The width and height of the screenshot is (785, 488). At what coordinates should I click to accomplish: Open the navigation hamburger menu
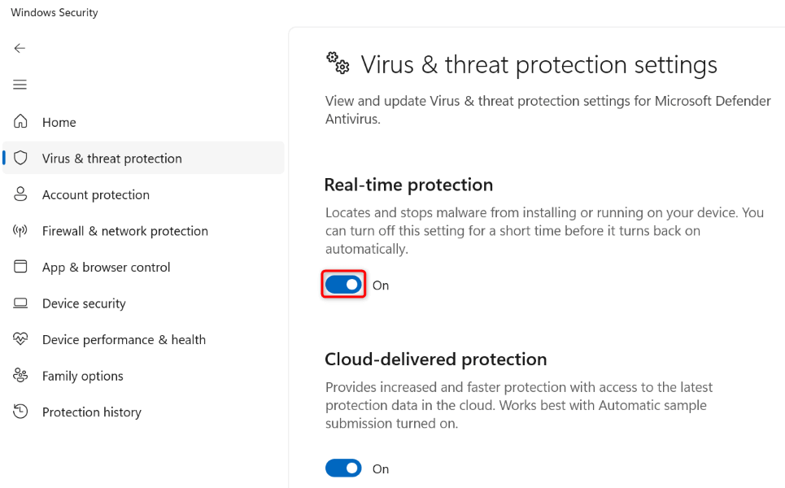[20, 84]
